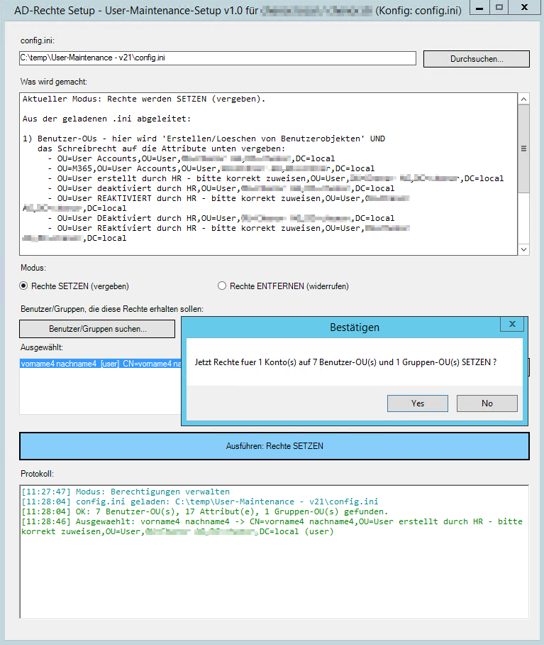Click the Bestätigen dialog title
Viewport: 544px width, 645px height.
355,327
